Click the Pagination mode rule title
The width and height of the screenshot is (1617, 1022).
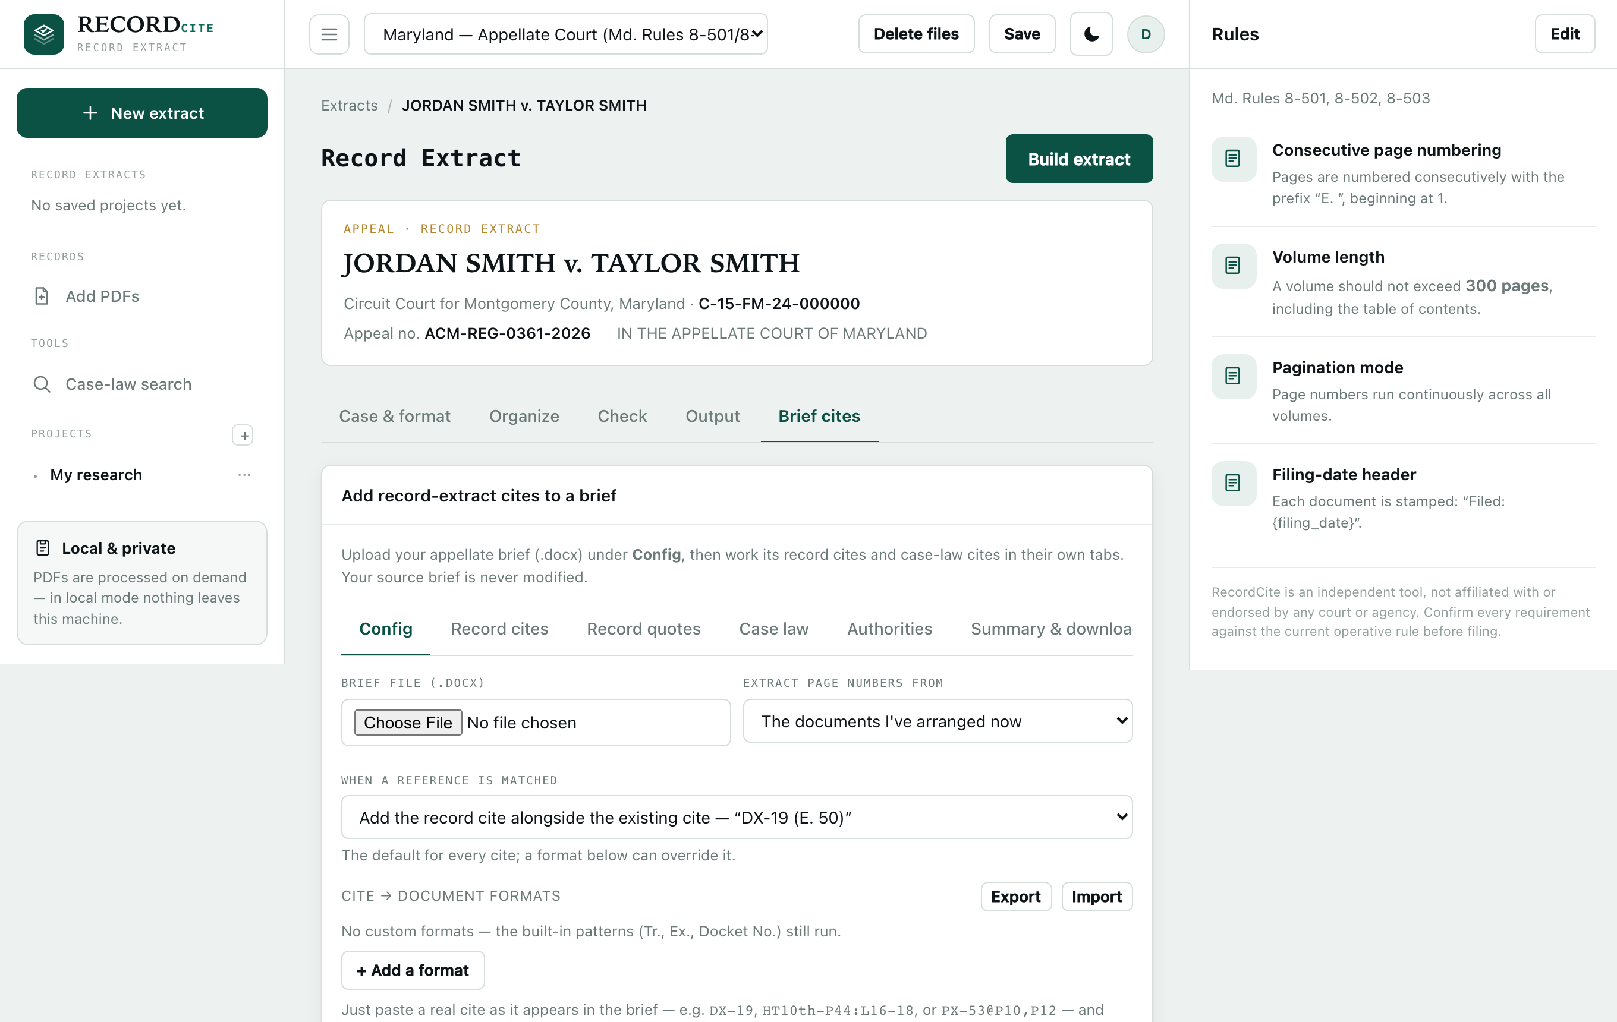tap(1337, 368)
